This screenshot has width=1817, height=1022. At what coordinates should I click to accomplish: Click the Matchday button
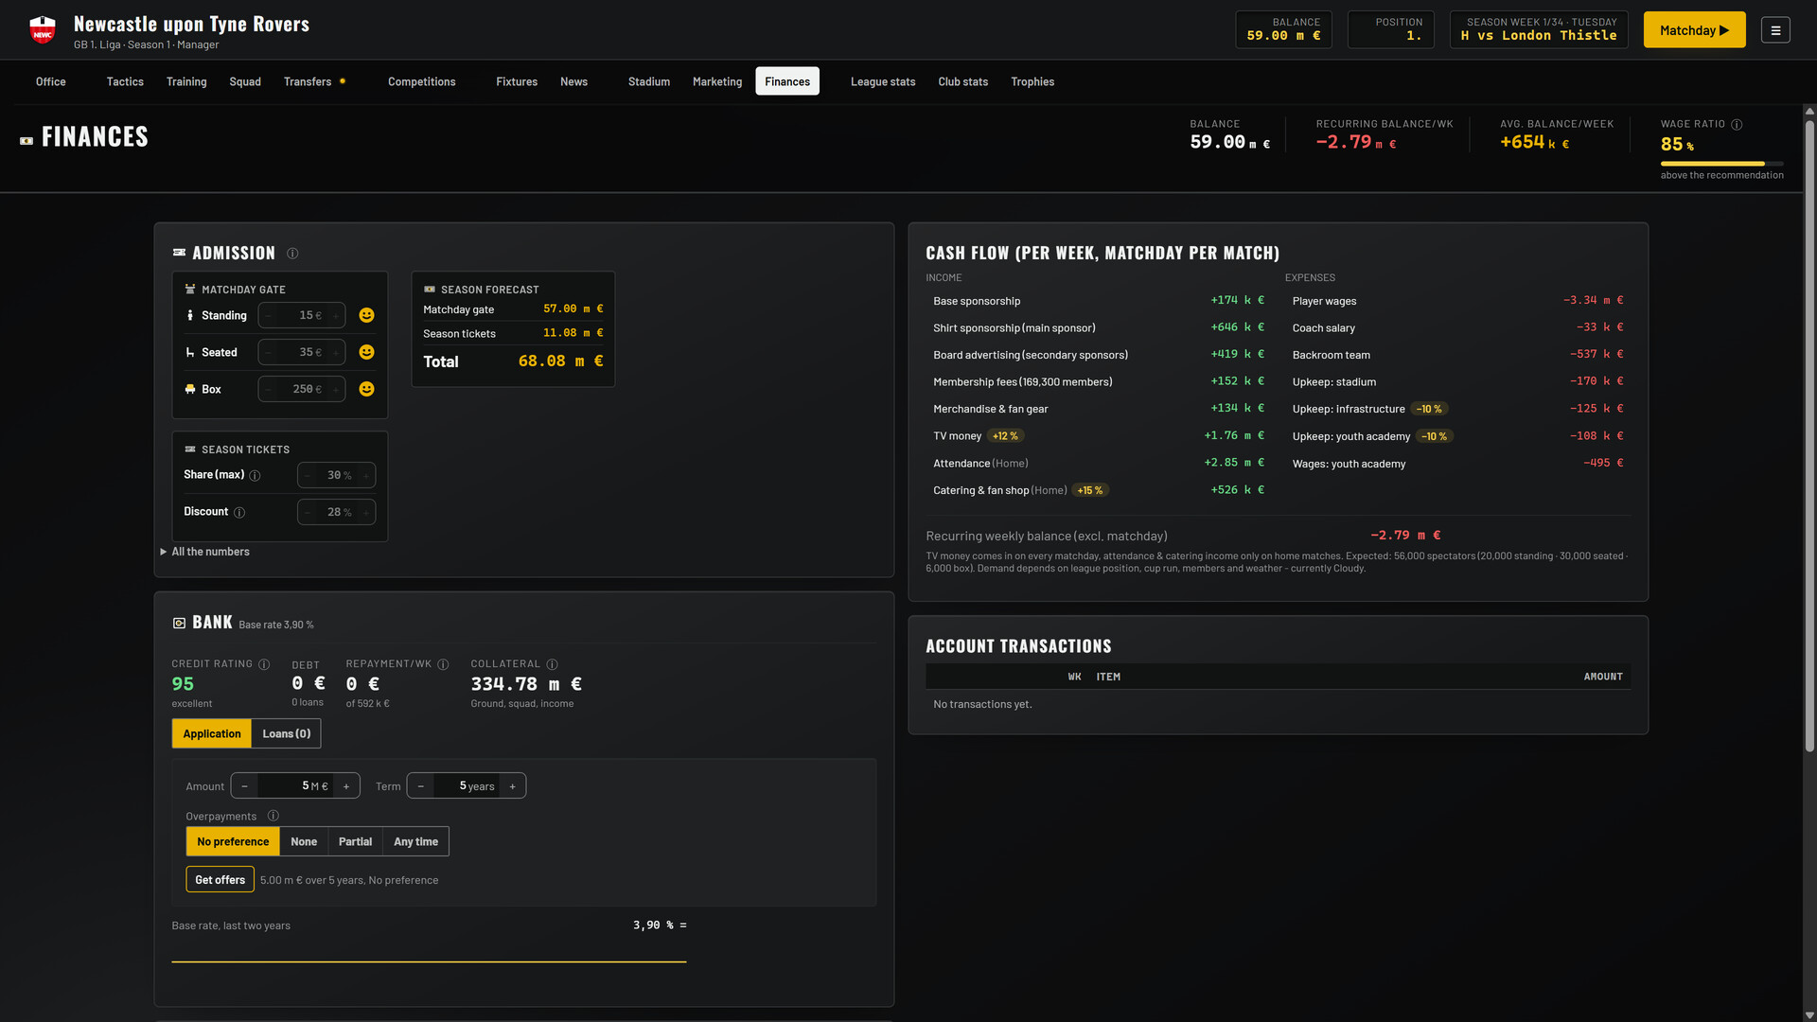point(1694,30)
